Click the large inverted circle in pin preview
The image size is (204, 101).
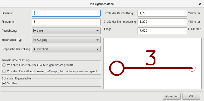pos(117,68)
